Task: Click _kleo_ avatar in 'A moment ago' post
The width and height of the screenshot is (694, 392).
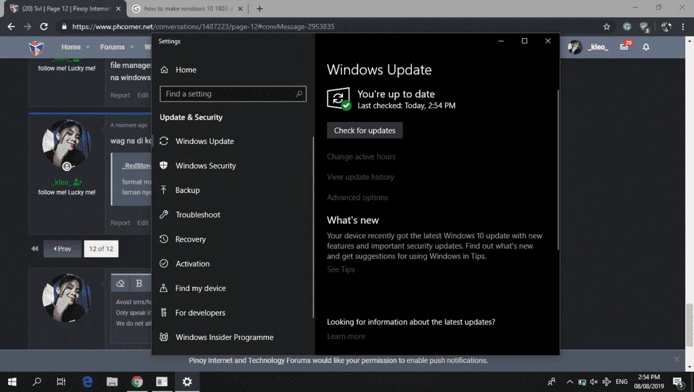Action: [67, 144]
